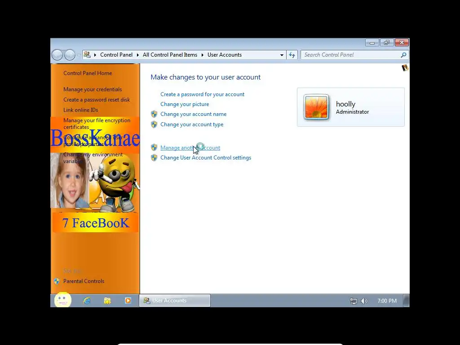Expand the arrow before Control Panel breadcrumb

click(95, 55)
